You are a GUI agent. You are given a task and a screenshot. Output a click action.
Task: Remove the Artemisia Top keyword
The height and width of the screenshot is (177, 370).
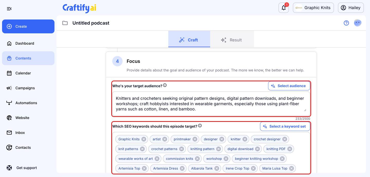[144, 169]
